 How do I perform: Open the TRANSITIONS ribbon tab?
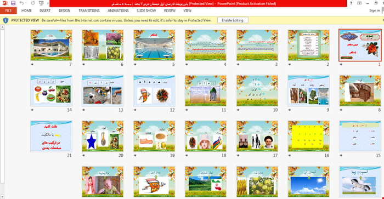tap(89, 10)
